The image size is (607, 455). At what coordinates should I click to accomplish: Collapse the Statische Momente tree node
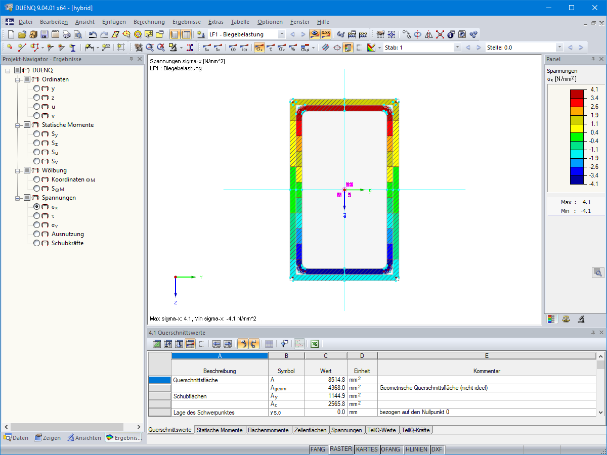(18, 125)
